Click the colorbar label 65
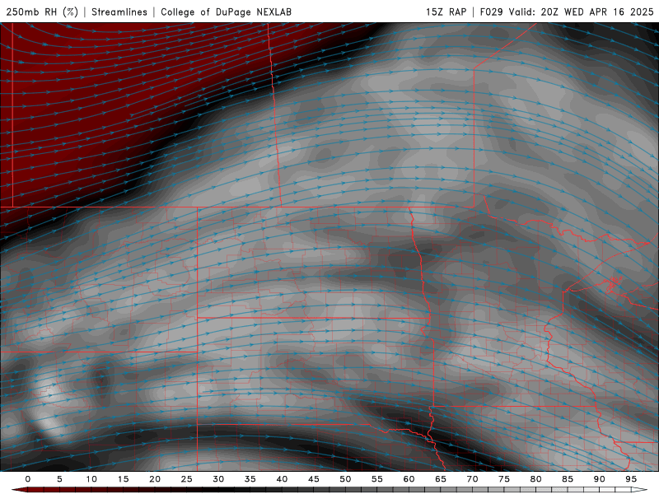Image resolution: width=659 pixels, height=494 pixels. 441,479
